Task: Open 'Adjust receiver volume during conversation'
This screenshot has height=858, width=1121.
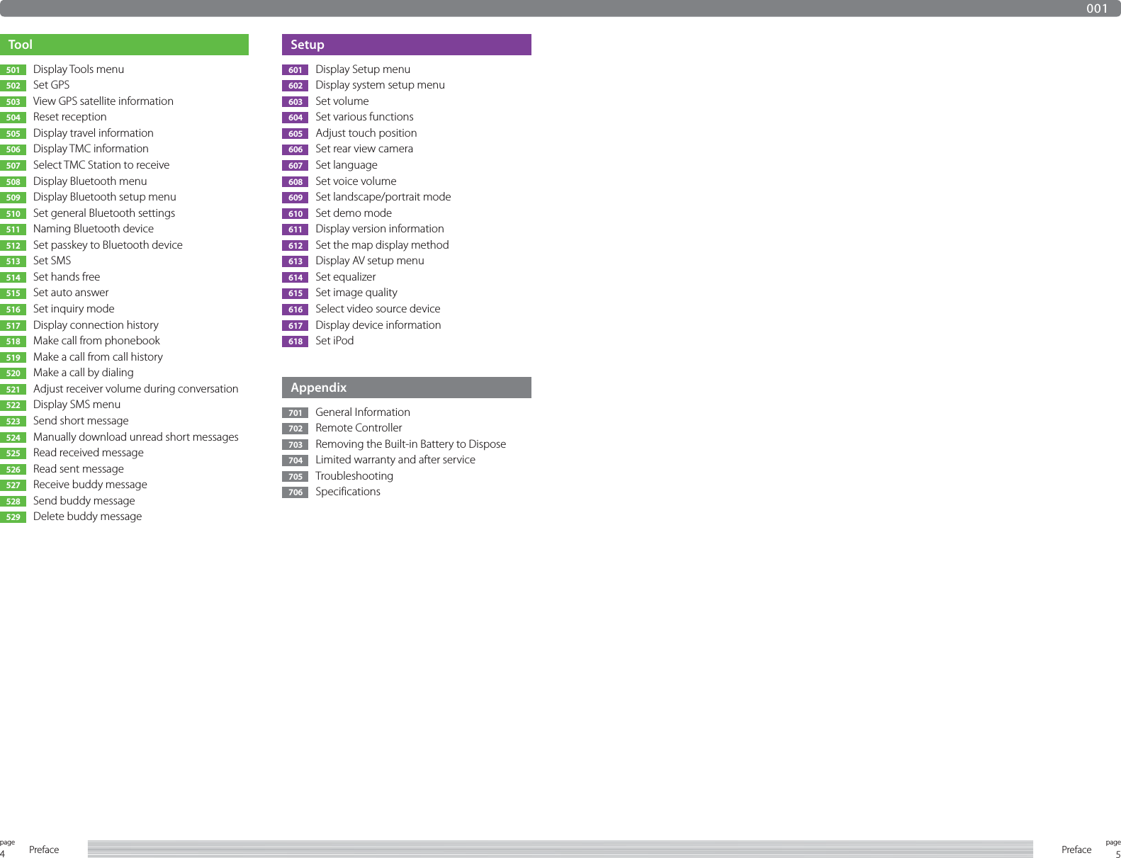Action: 136,389
